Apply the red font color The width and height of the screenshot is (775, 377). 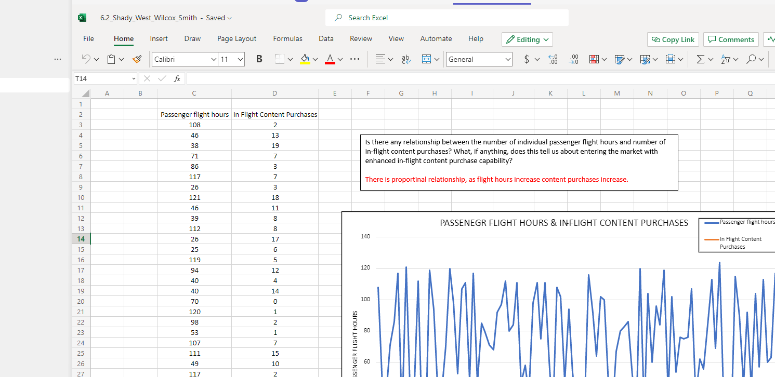[x=330, y=59]
